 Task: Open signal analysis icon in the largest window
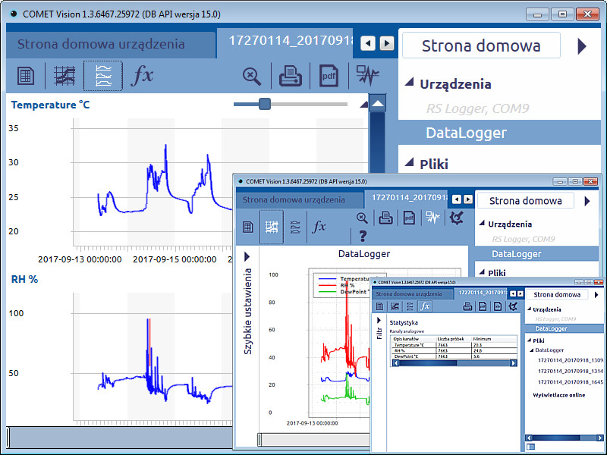367,75
